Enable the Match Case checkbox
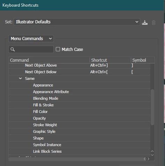This screenshot has height=166, width=165. pyautogui.click(x=58, y=49)
